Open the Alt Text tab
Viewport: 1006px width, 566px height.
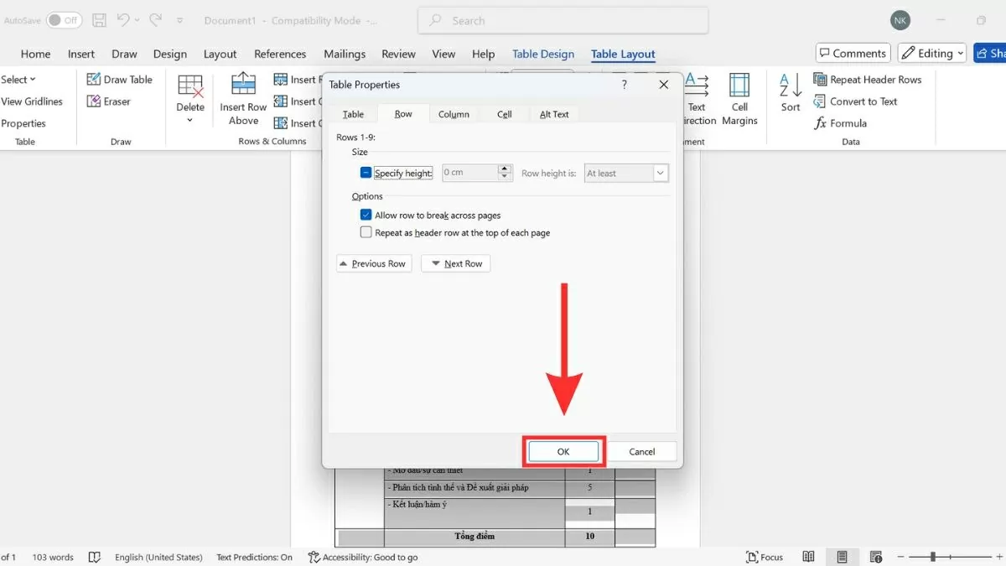coord(553,114)
